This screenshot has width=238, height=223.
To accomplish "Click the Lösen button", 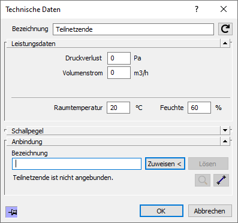I will click(208, 164).
